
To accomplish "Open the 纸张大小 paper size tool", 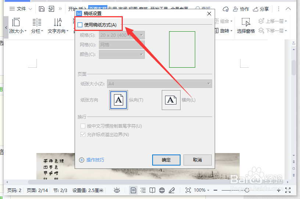I will [x=18, y=26].
